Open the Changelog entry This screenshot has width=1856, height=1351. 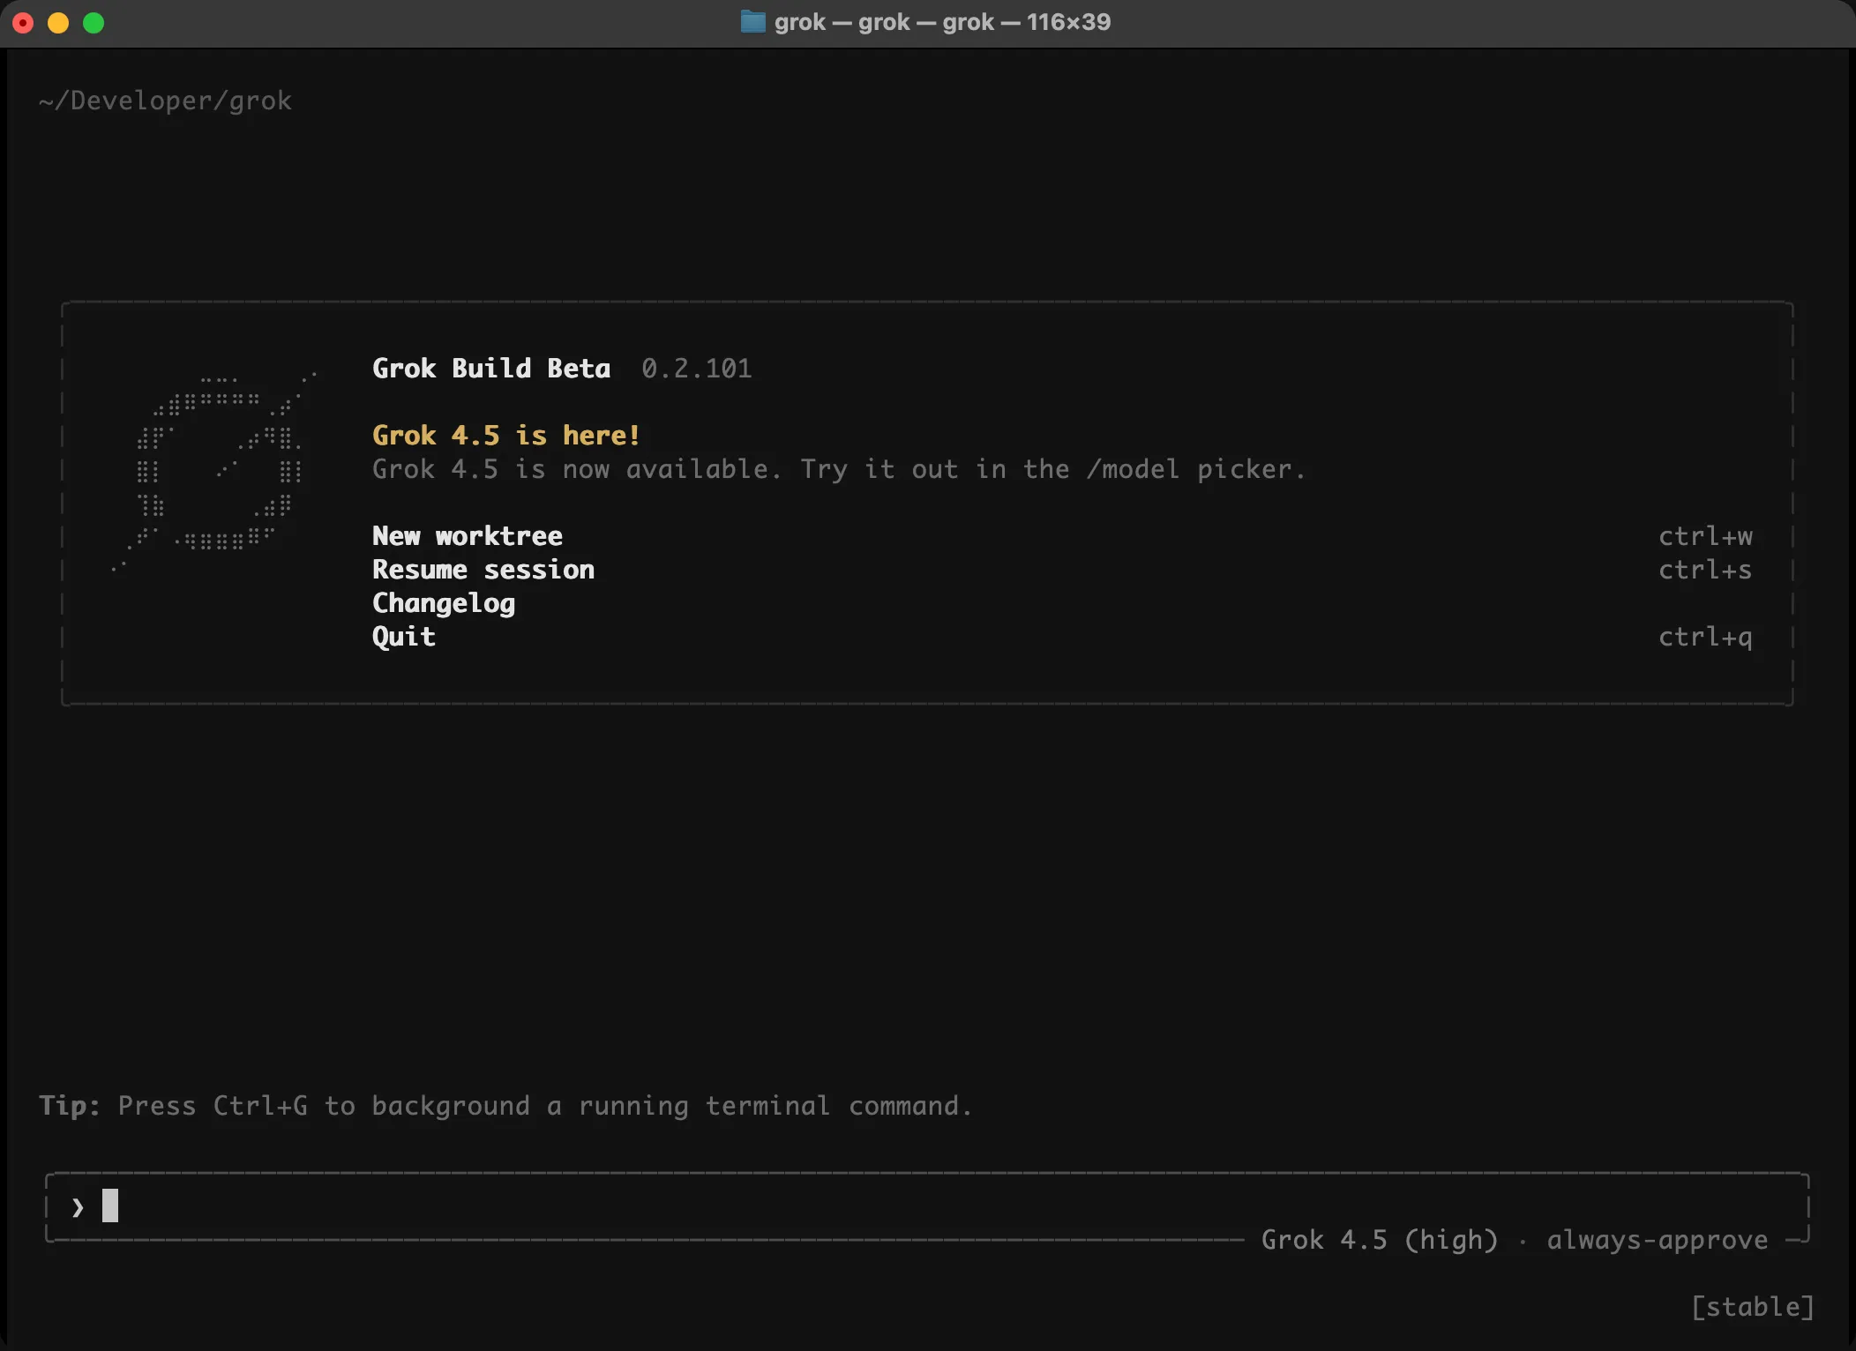(x=443, y=604)
